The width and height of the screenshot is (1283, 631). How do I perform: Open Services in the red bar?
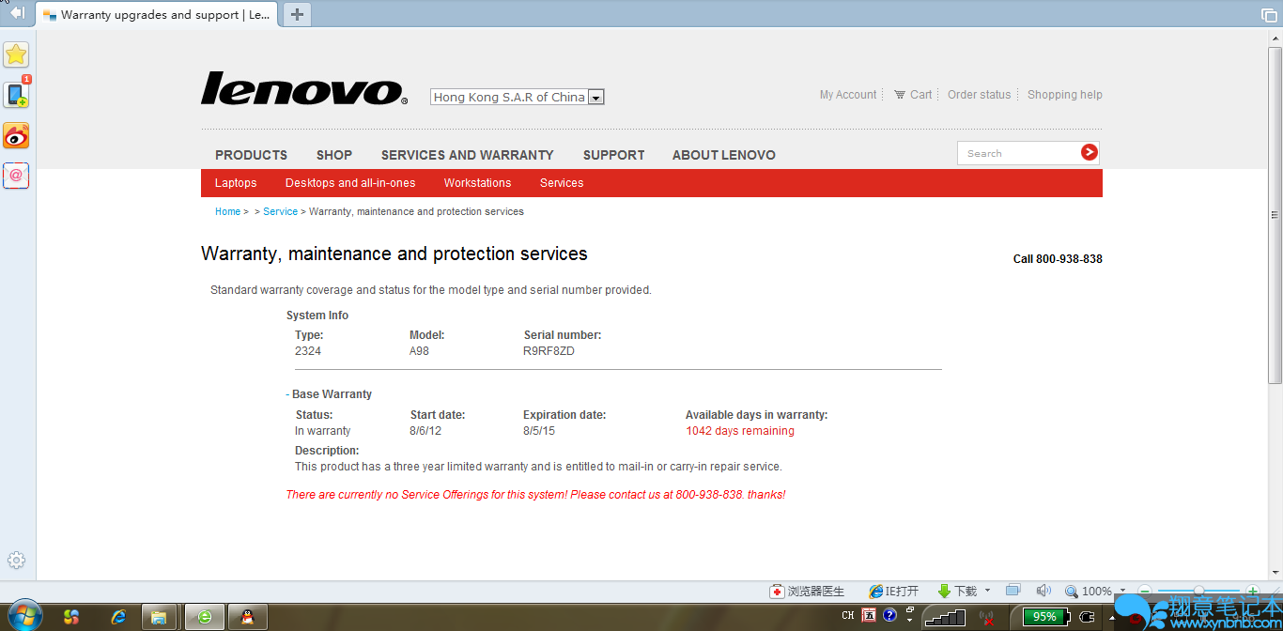[562, 183]
